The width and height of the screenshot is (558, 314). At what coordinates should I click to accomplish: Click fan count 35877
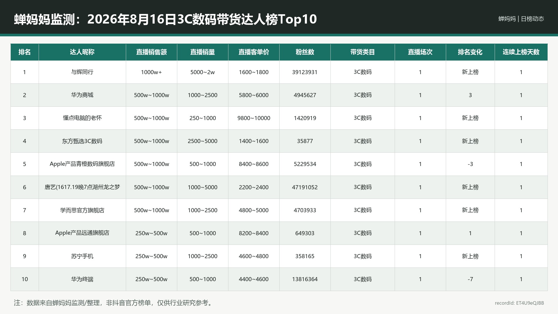click(305, 141)
